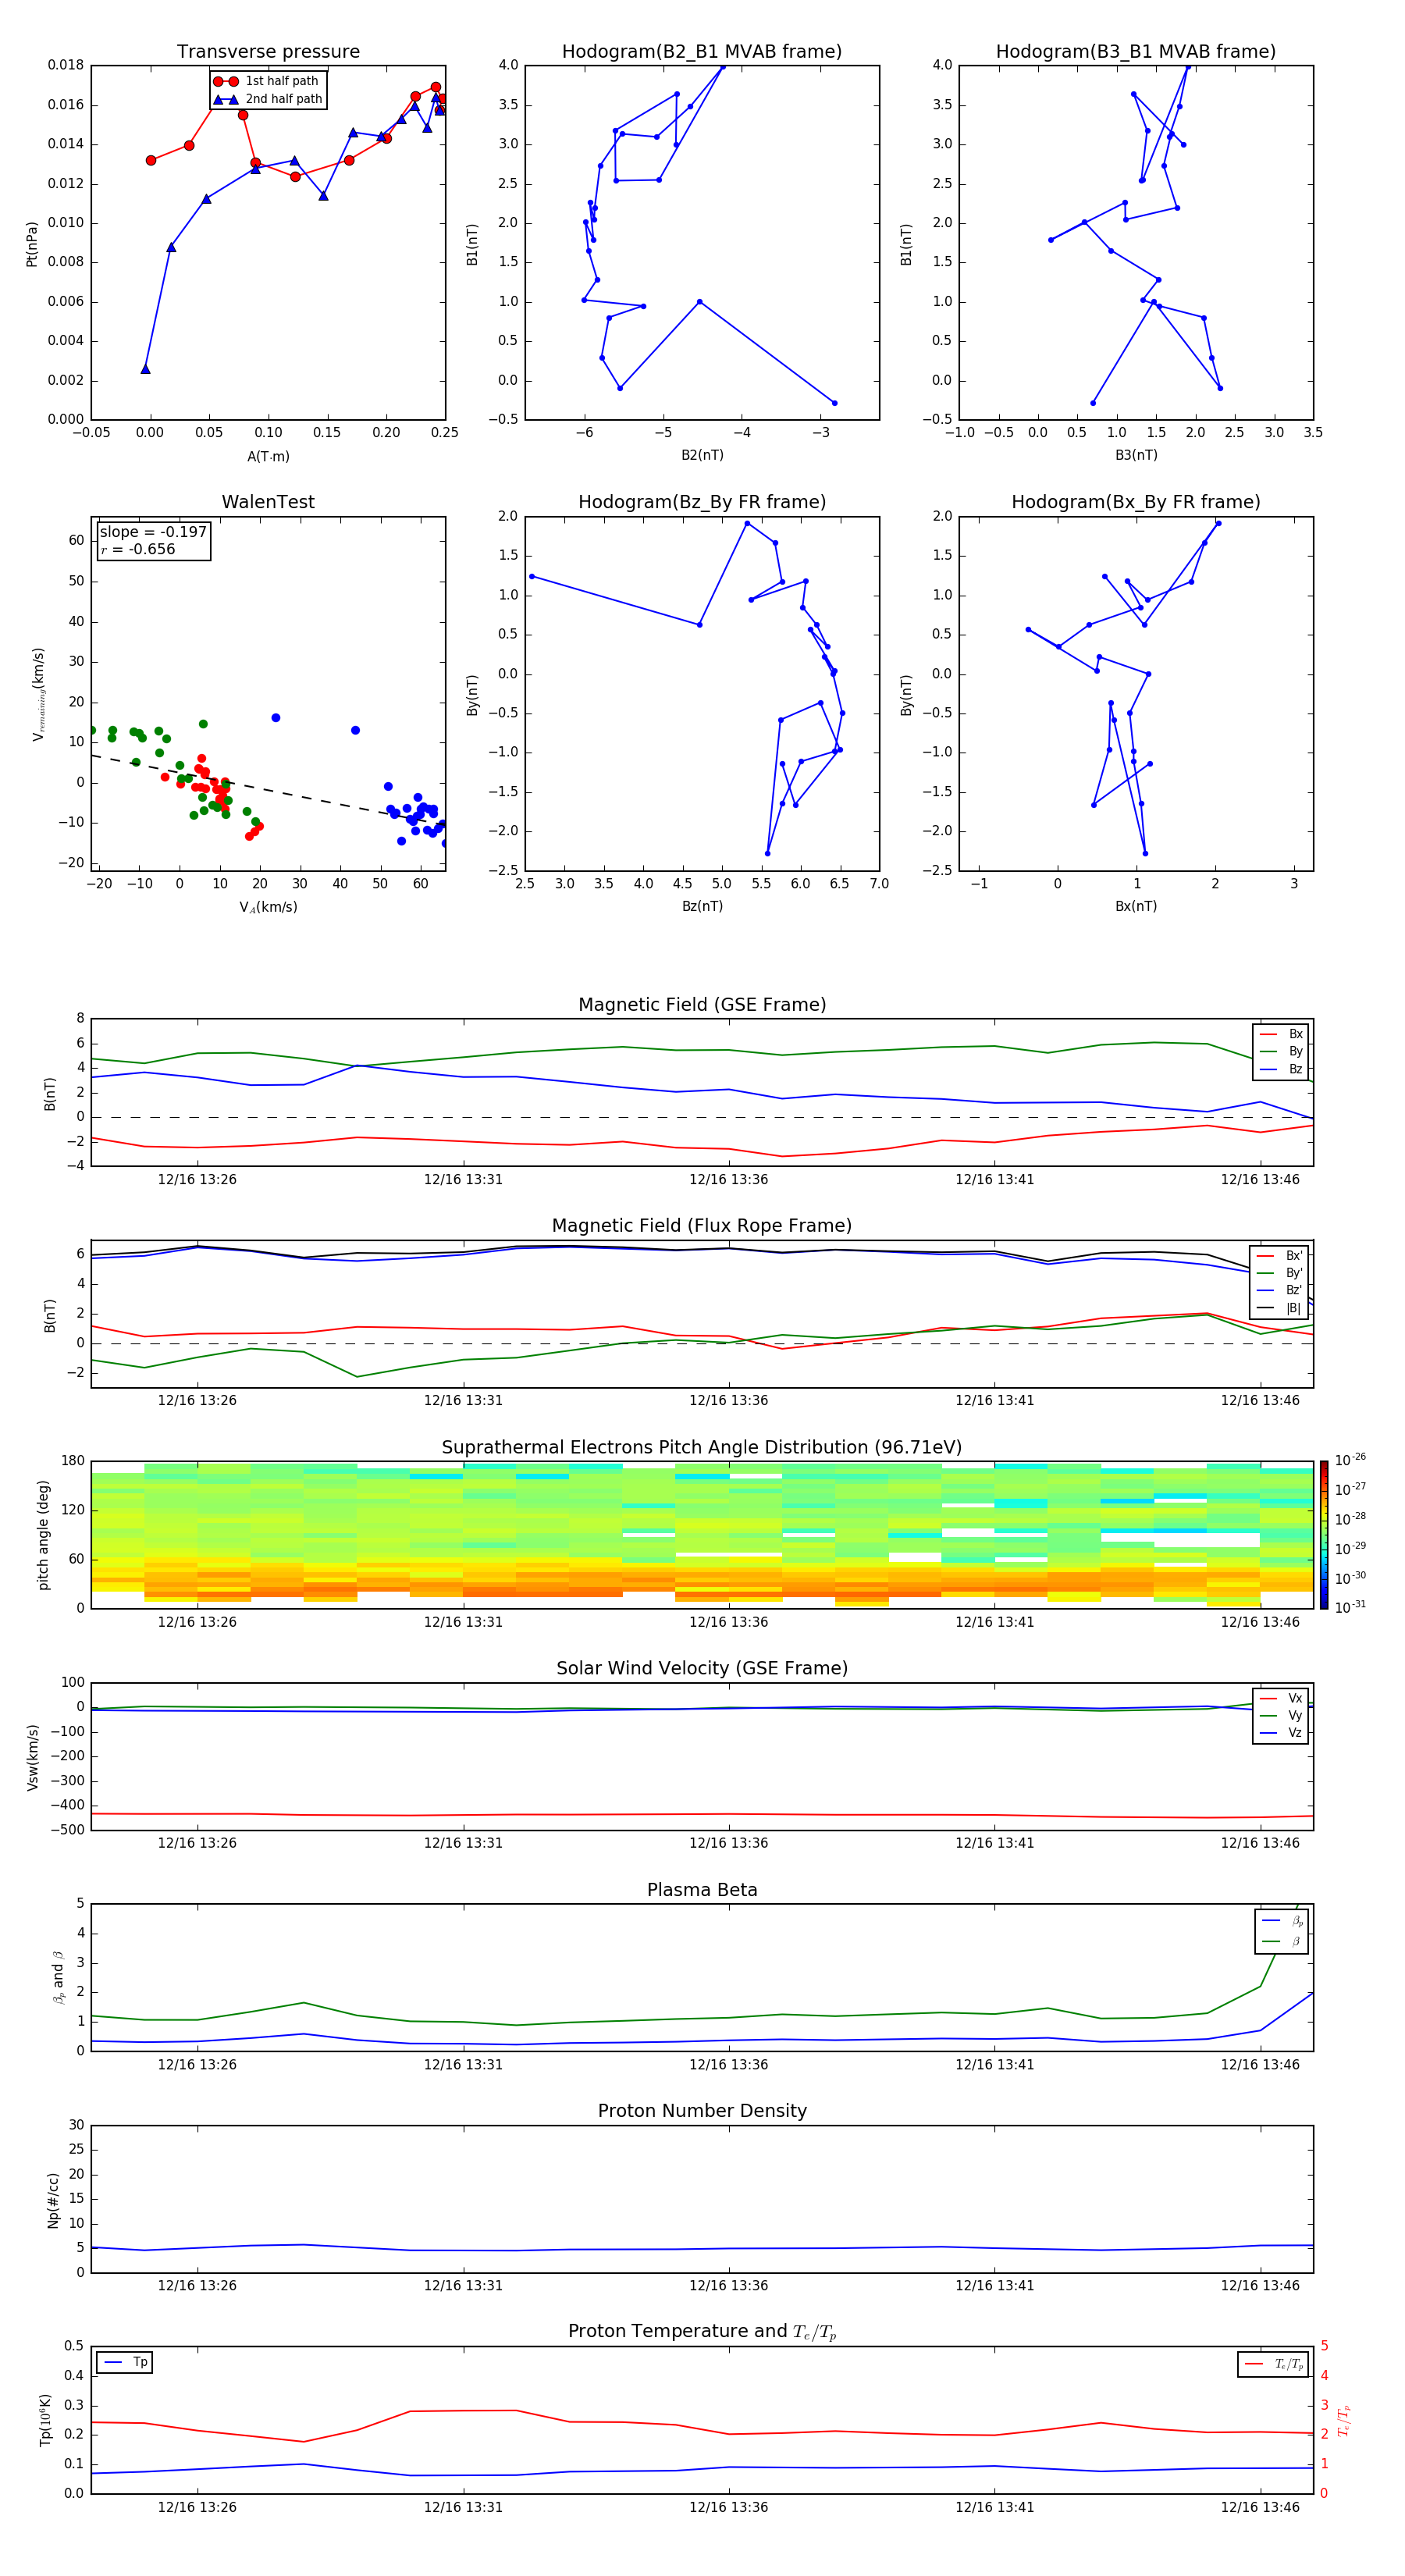This screenshot has height=2576, width=1405.
Task: Click the 'B3(nT)' x-axis label
Action: point(1136,455)
